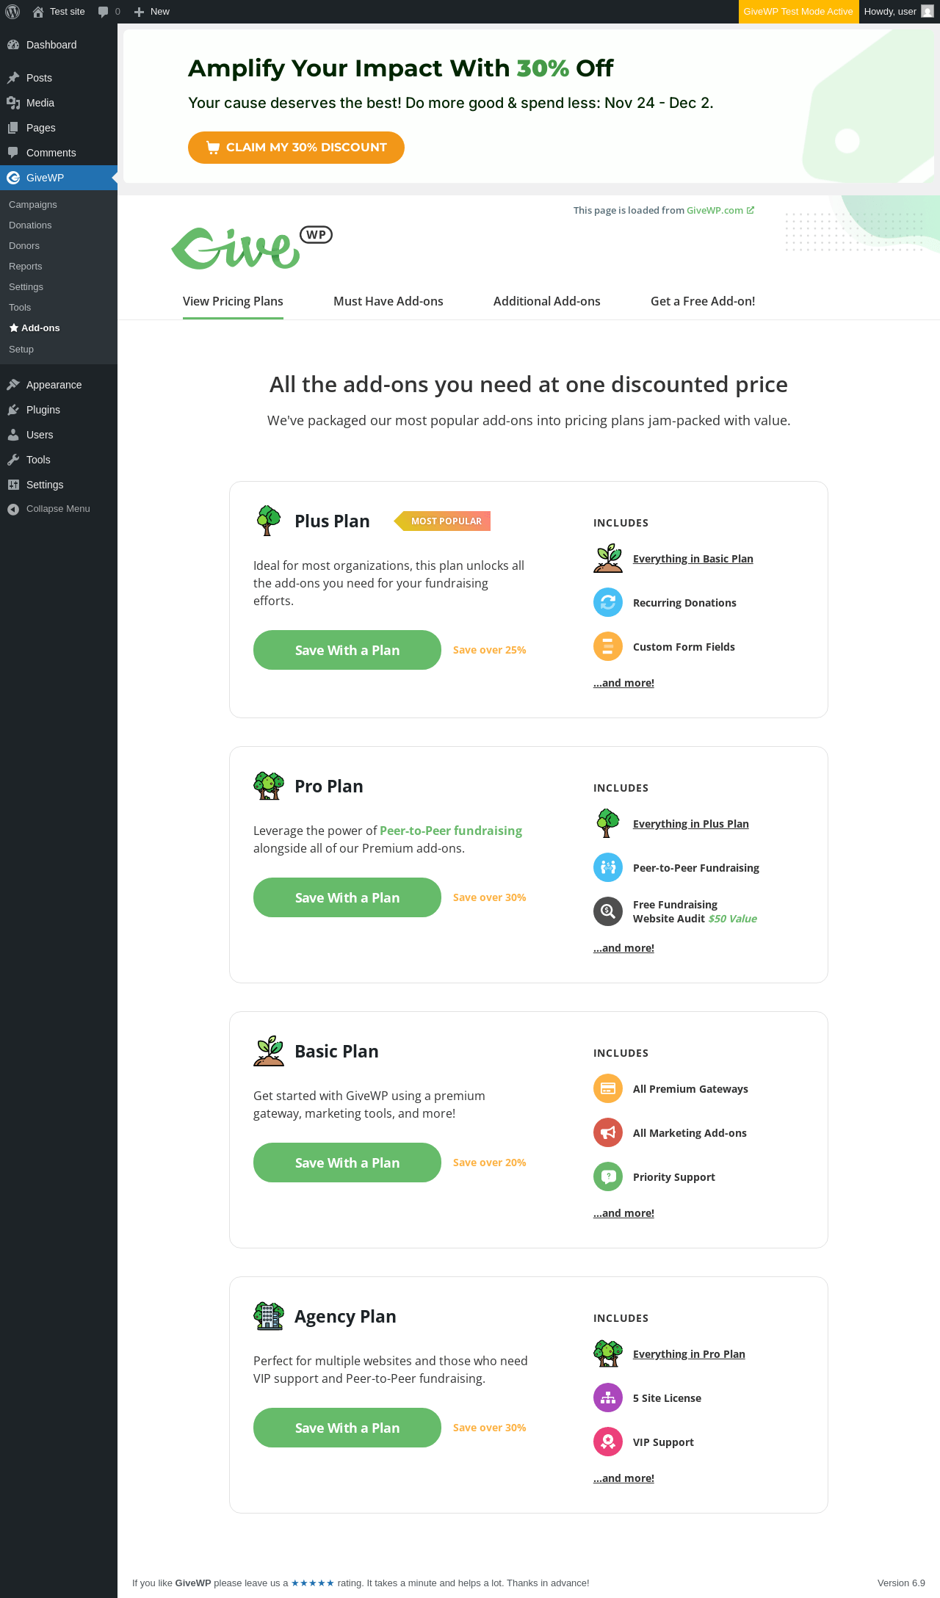Click the All Premium Gateways icon
Viewport: 940px width, 1598px height.
pos(608,1089)
